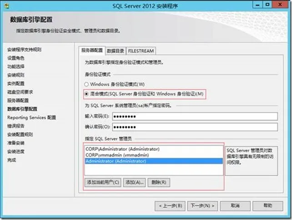Click the 安装规则 step in sidebar

pyautogui.click(x=16, y=75)
